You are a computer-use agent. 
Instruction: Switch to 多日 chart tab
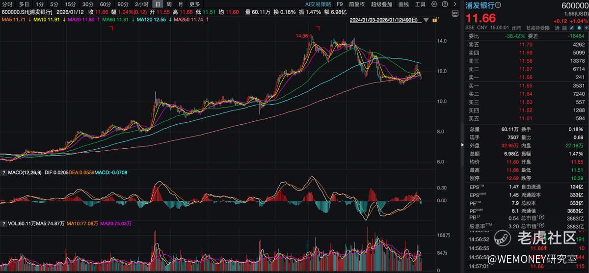(x=24, y=4)
